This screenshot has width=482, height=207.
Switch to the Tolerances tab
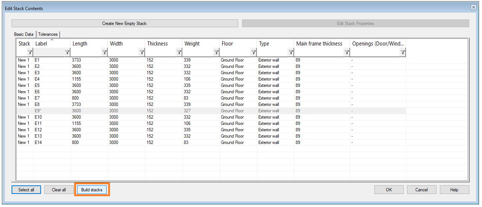(48, 34)
